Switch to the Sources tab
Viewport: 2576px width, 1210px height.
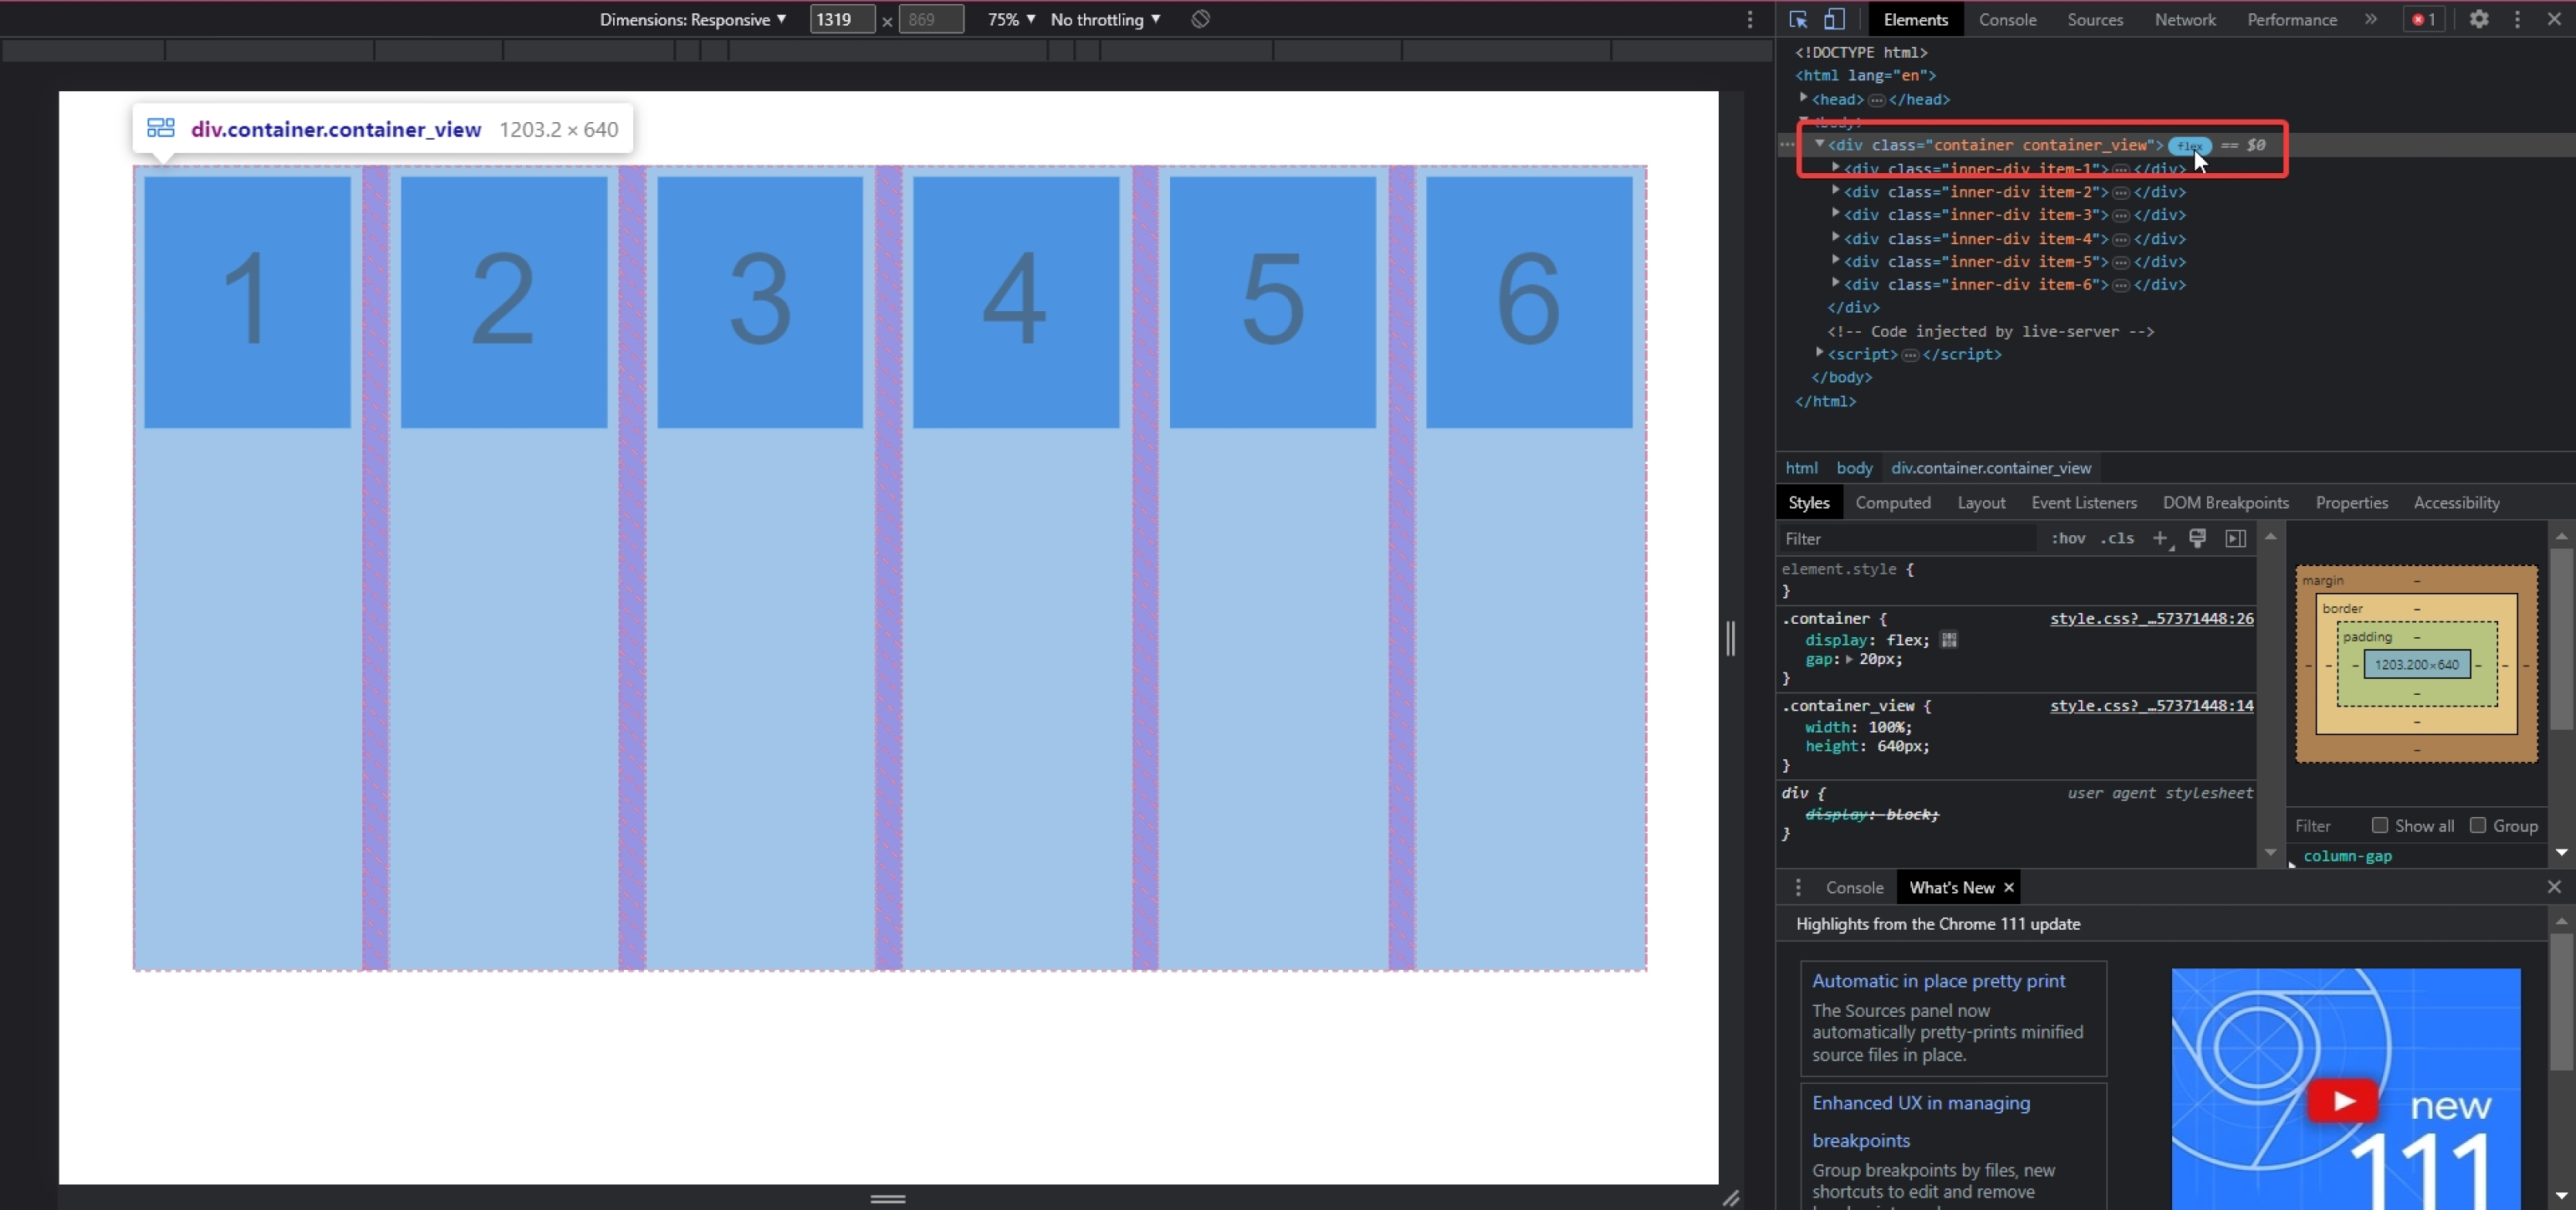(2095, 19)
